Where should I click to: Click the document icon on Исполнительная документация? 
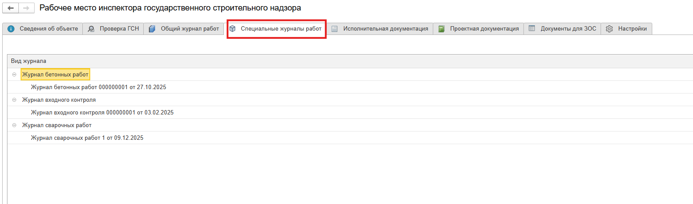[x=335, y=29]
